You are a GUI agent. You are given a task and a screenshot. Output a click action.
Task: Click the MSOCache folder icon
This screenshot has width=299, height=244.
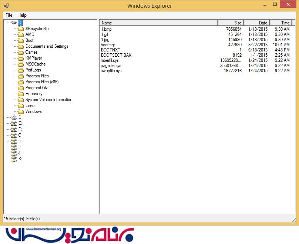click(21, 64)
